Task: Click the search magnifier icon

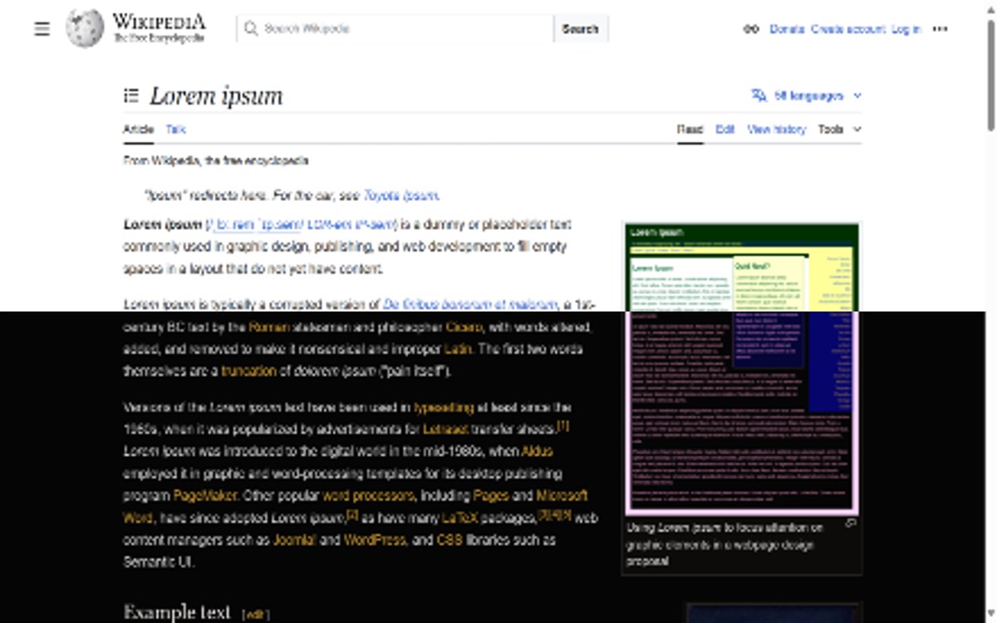Action: tap(251, 29)
